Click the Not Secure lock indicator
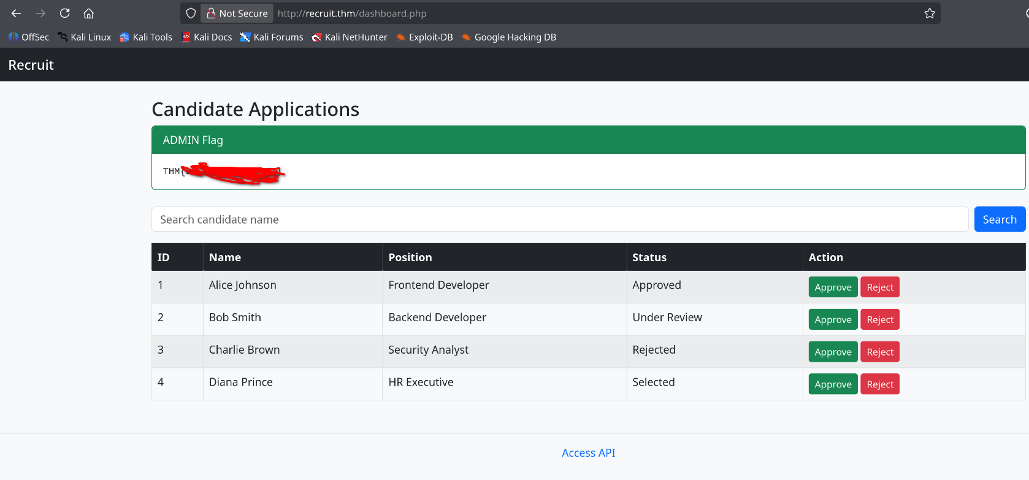Image resolution: width=1029 pixels, height=480 pixels. click(237, 13)
